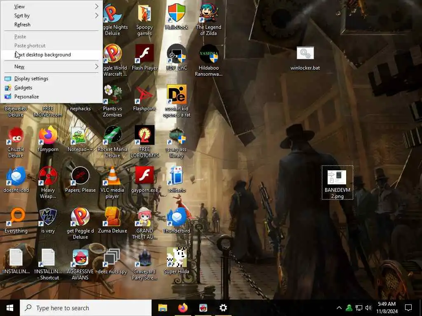Image resolution: width=422 pixels, height=316 pixels.
Task: Select the FREE LOBOTOMYS icon
Action: tap(145, 135)
